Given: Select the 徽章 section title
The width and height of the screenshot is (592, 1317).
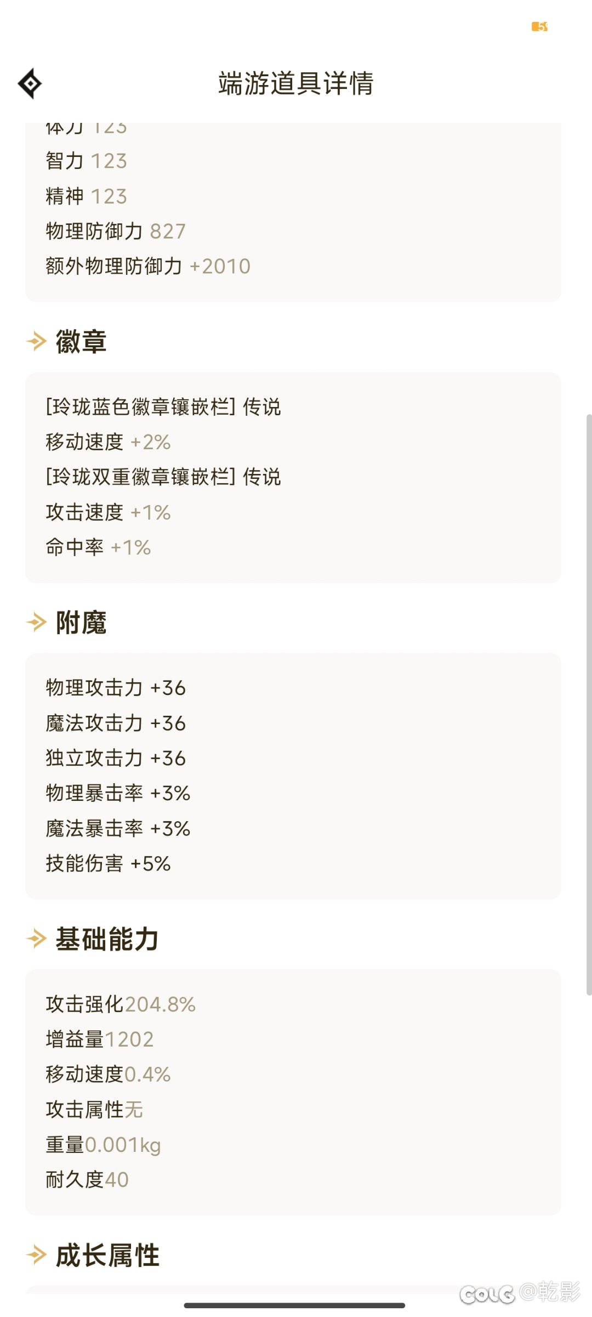Looking at the screenshot, I should pos(81,341).
